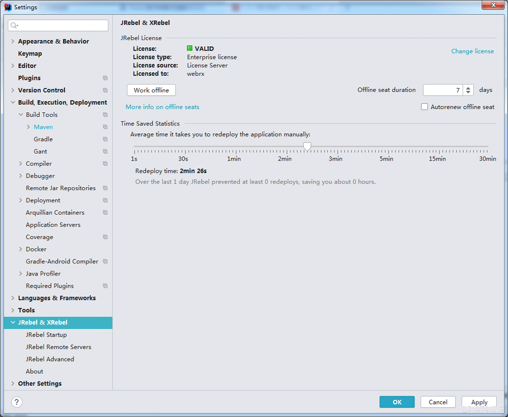Image resolution: width=508 pixels, height=417 pixels.
Task: Enable the Autorenew offline seat checkbox
Action: click(424, 107)
